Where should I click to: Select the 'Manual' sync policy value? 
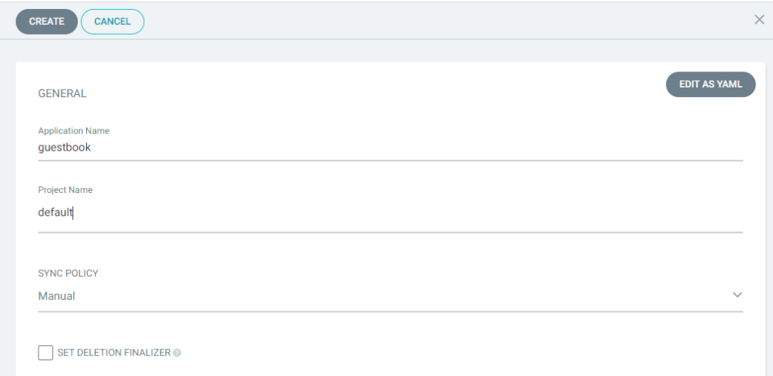click(57, 296)
